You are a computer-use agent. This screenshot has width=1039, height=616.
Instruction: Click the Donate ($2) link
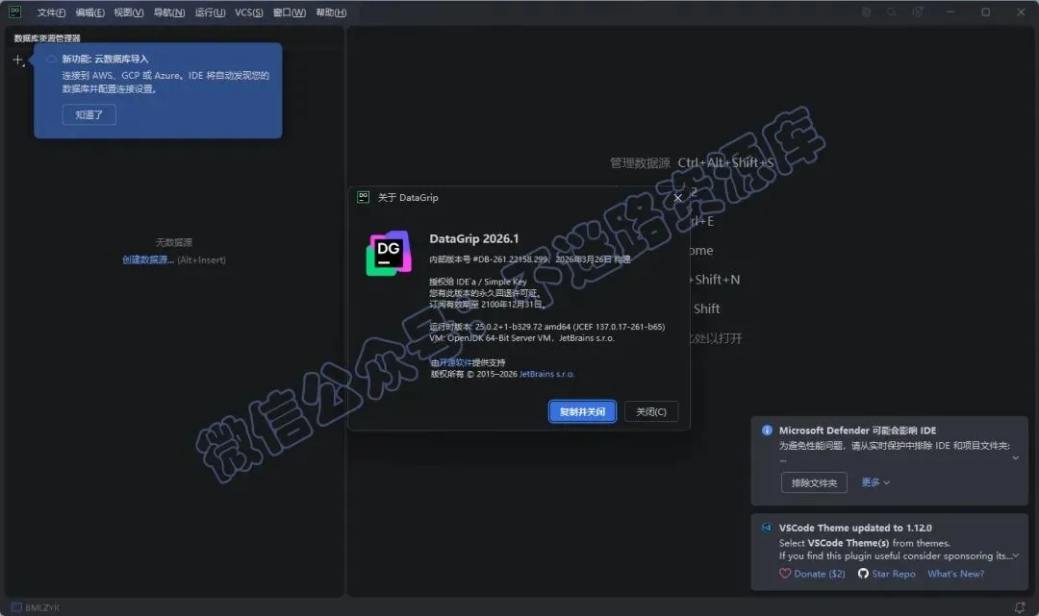click(820, 574)
